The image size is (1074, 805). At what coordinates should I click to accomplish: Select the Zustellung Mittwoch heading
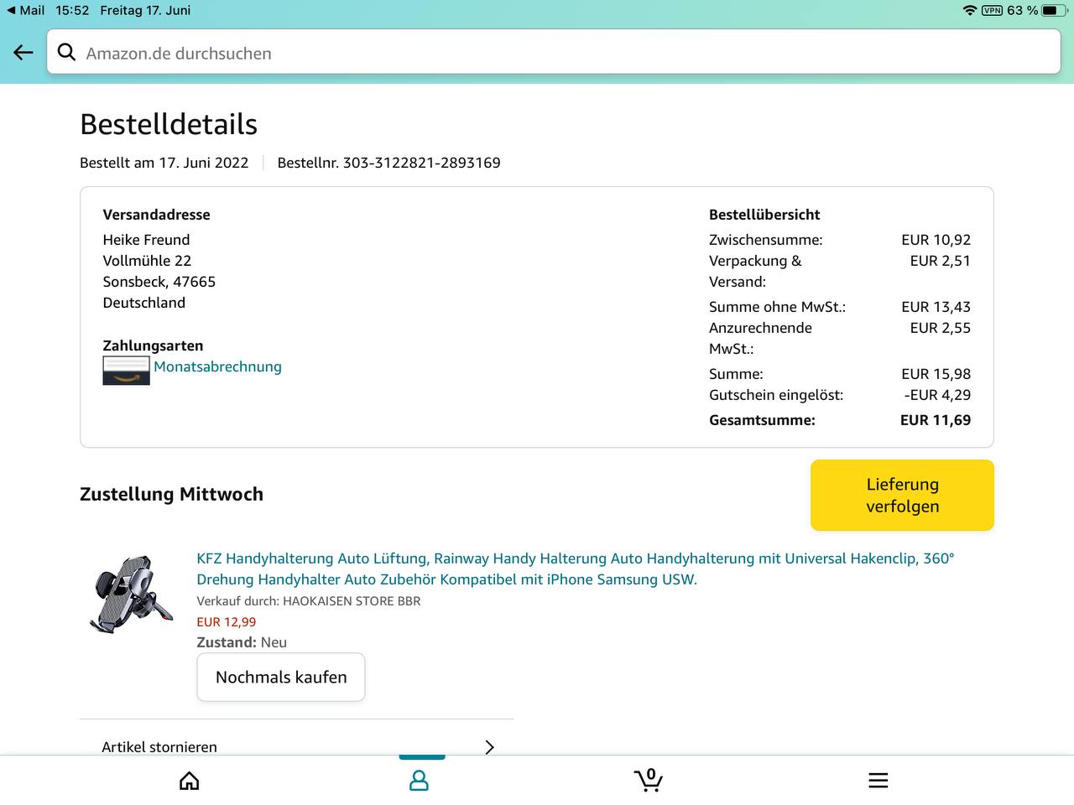point(171,494)
